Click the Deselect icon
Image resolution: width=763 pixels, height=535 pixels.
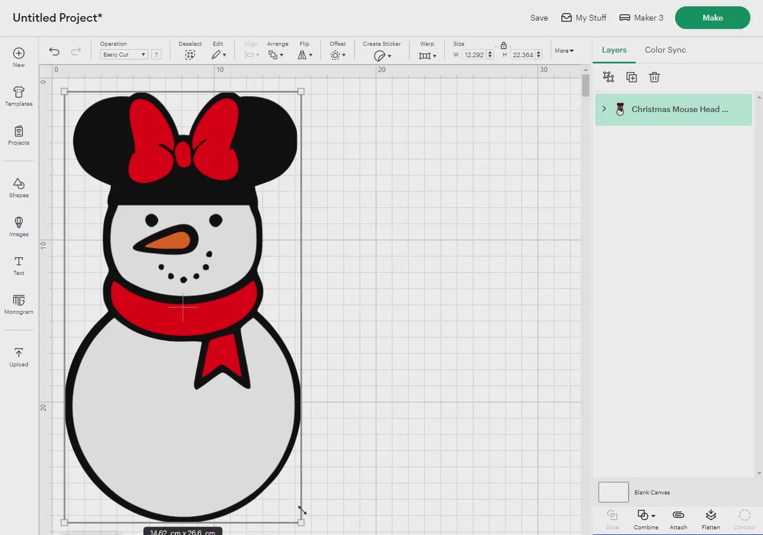190,55
